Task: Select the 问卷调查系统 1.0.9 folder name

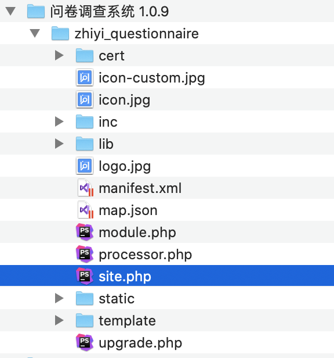Action: [110, 12]
